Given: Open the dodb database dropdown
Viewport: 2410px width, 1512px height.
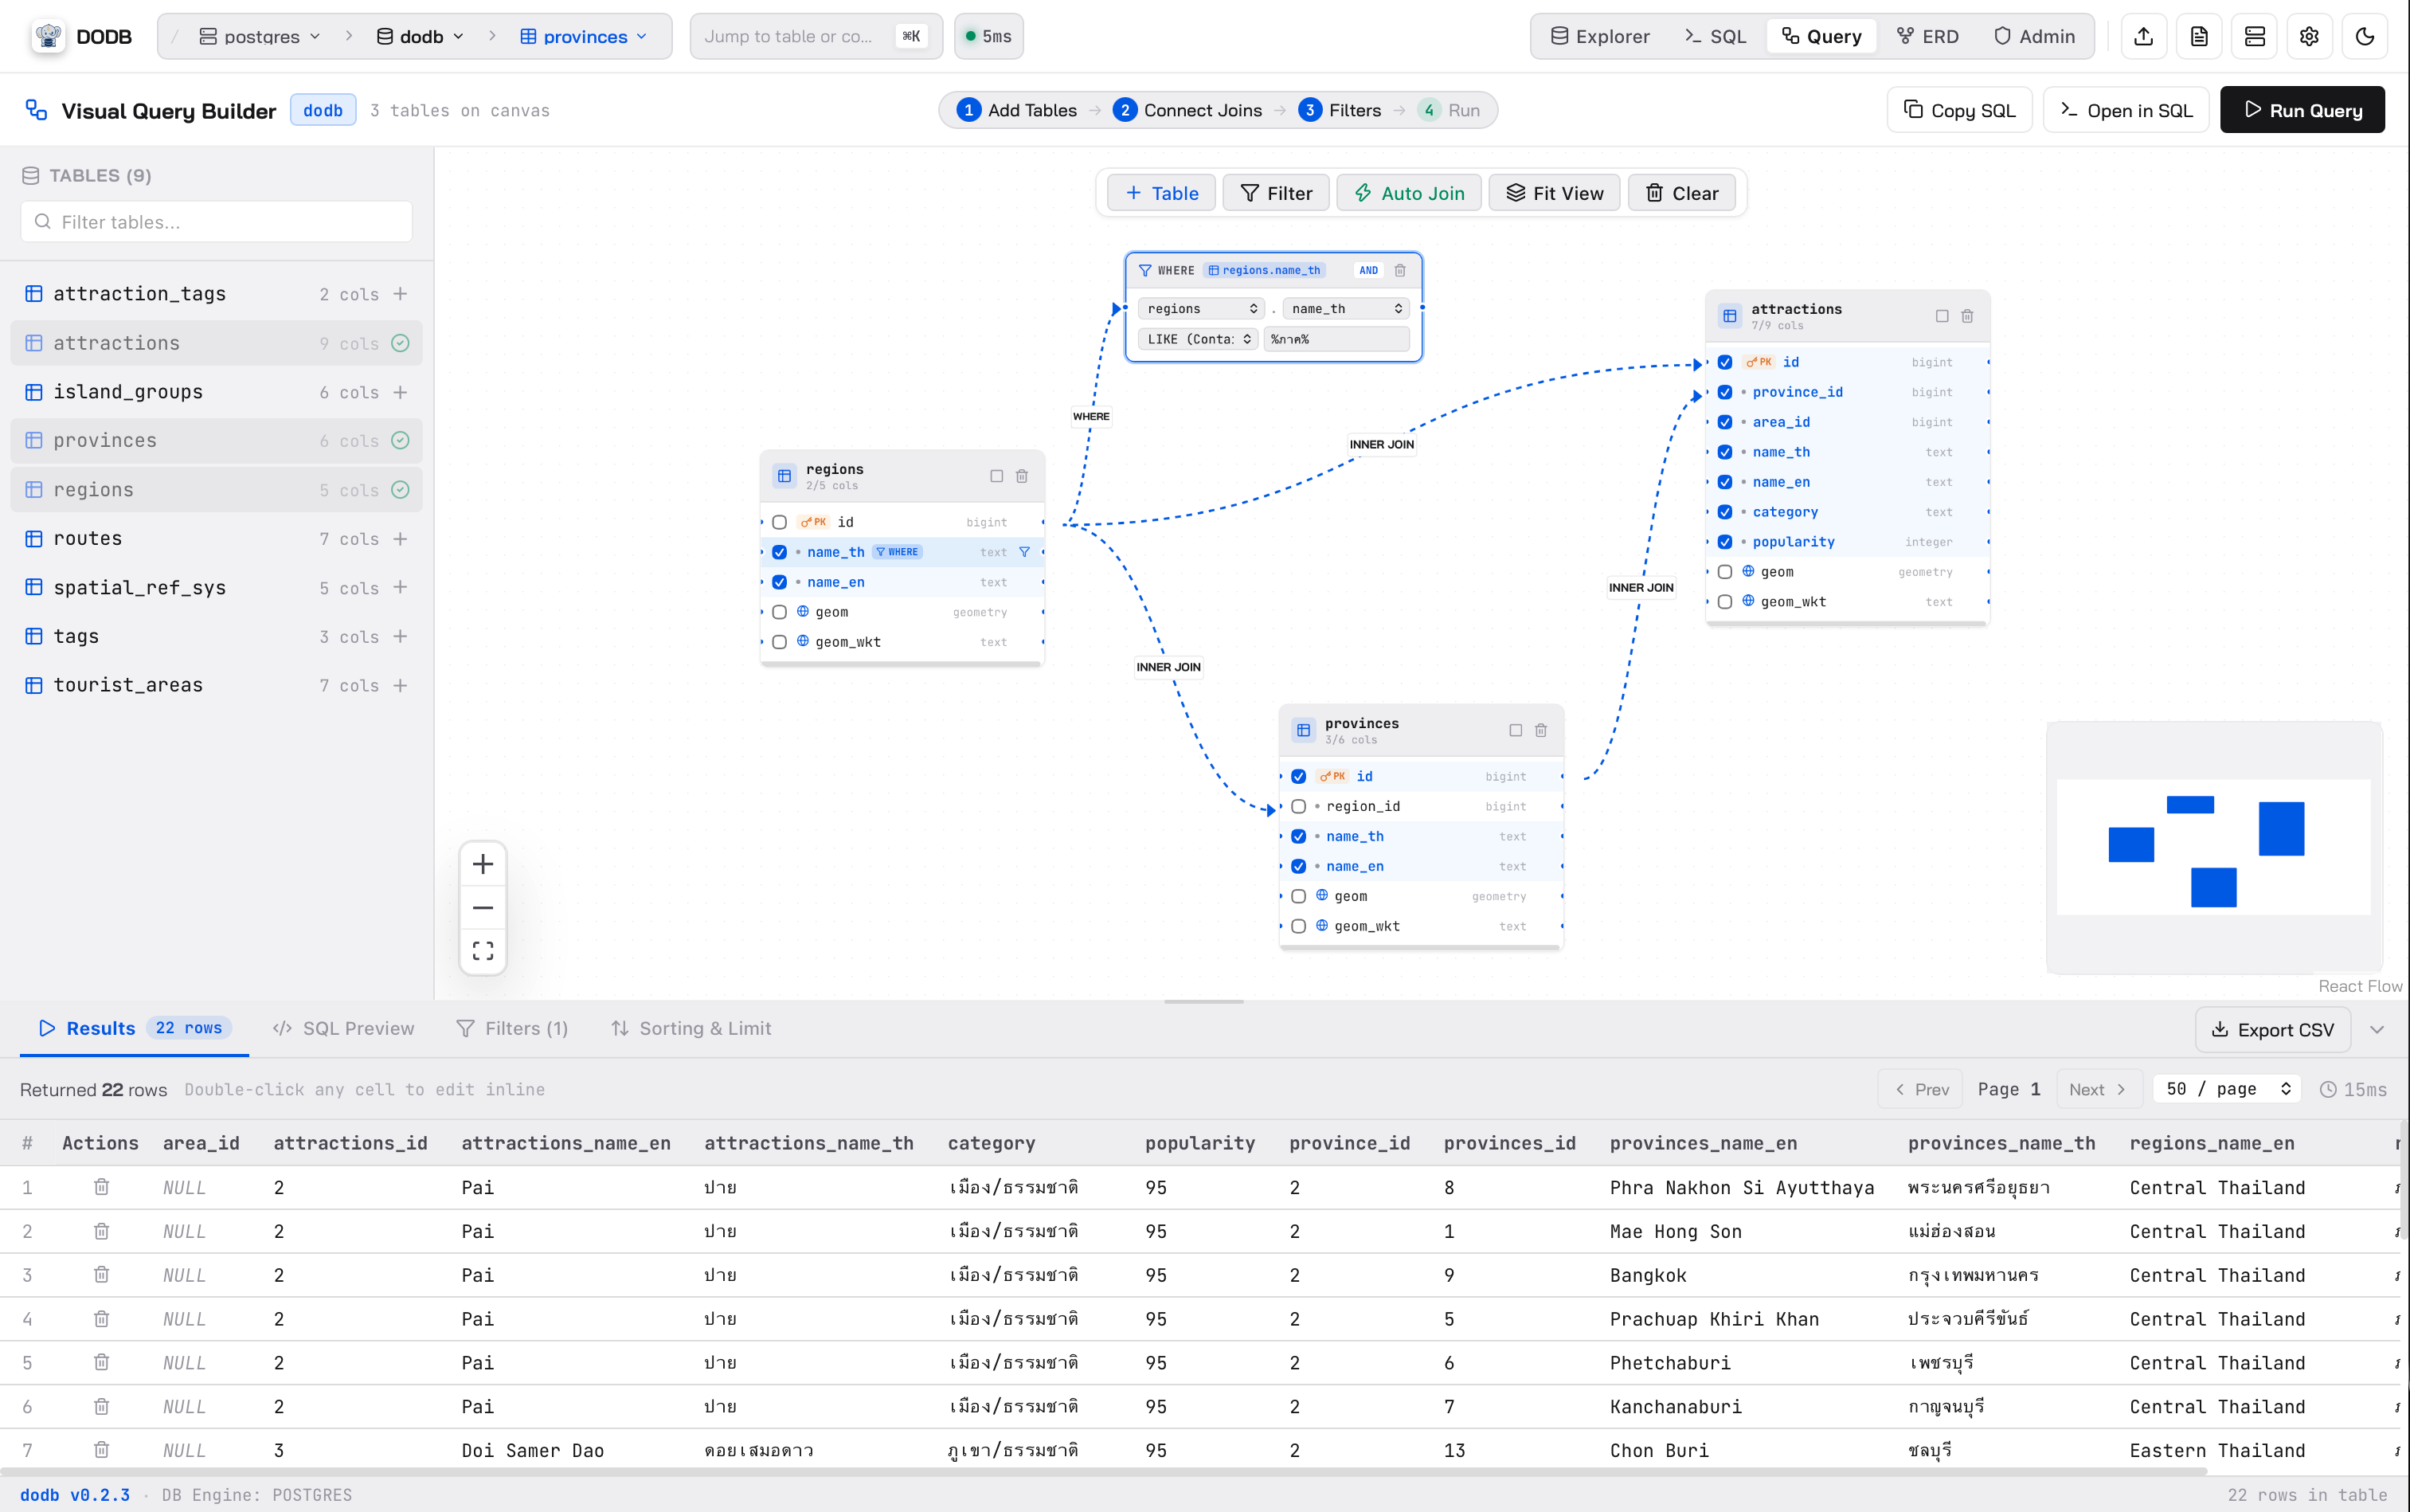Looking at the screenshot, I should [x=421, y=37].
